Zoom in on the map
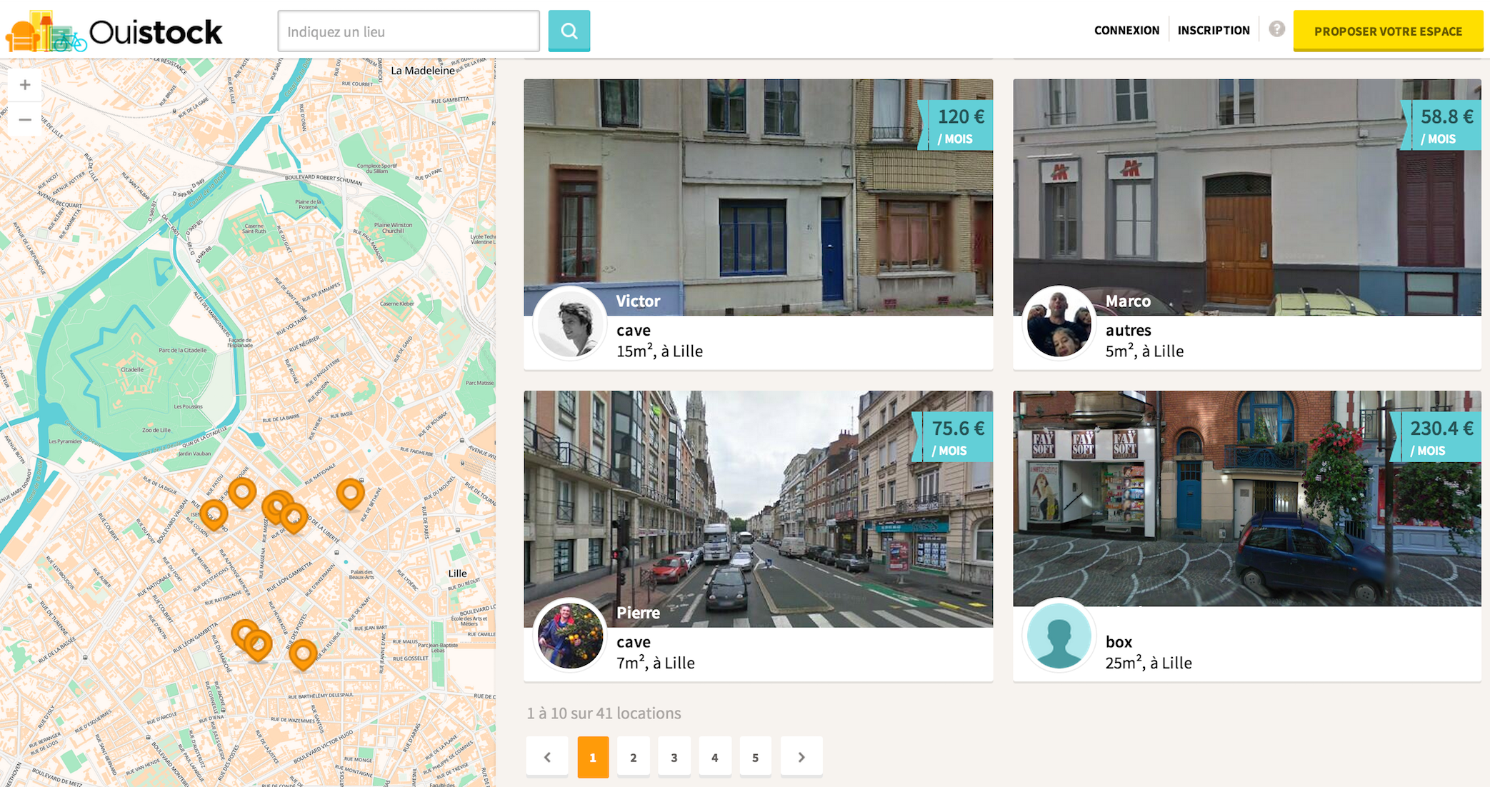Screen dimensions: 1490x787 pyautogui.click(x=25, y=85)
